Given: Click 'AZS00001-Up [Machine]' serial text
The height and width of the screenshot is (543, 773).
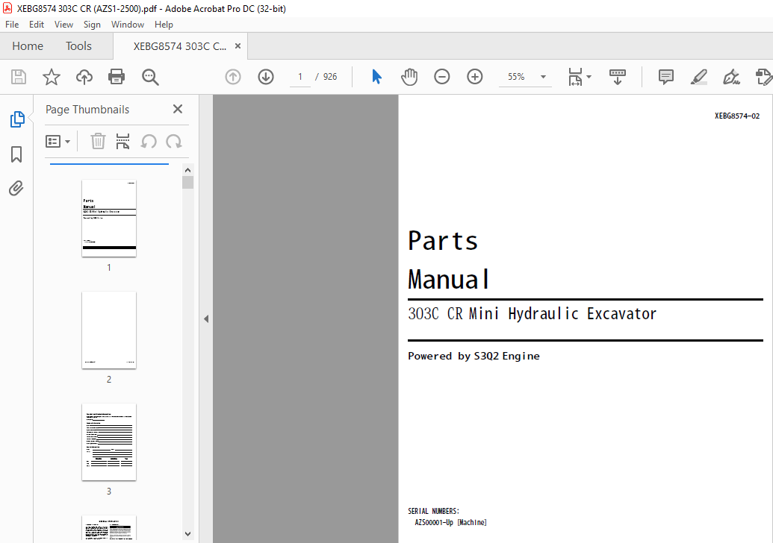Looking at the screenshot, I should (450, 522).
